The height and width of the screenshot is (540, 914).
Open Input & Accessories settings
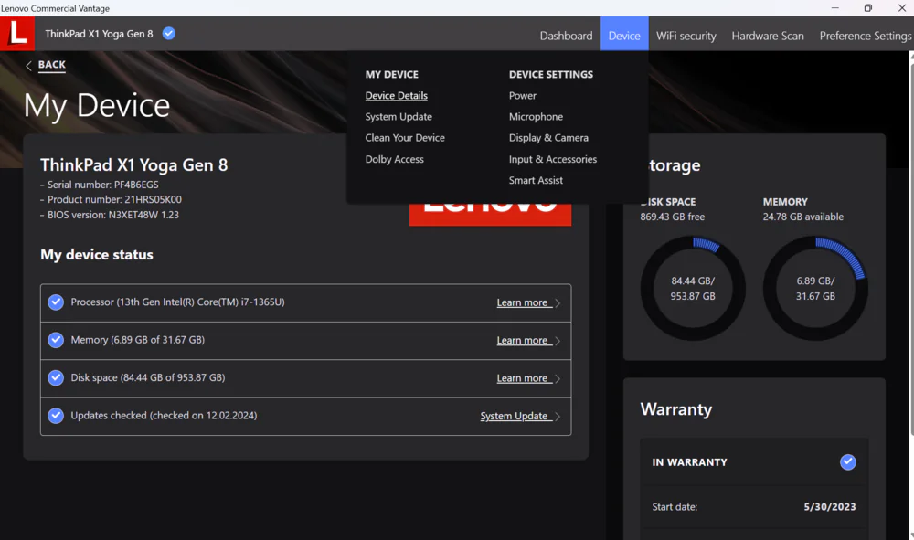[553, 159]
